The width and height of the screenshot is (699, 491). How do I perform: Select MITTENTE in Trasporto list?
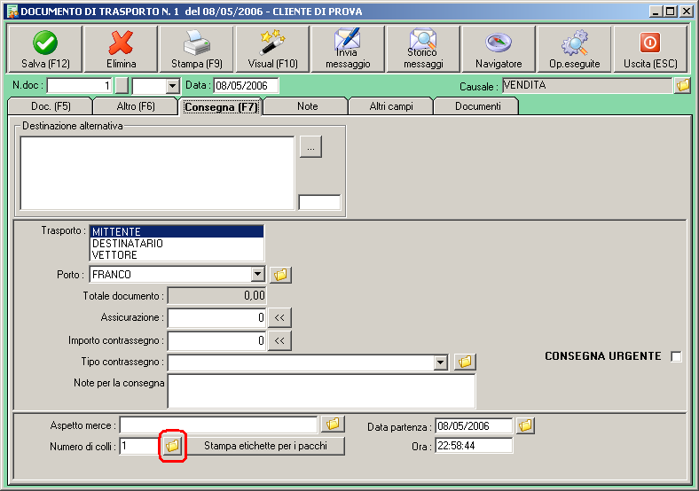point(177,231)
